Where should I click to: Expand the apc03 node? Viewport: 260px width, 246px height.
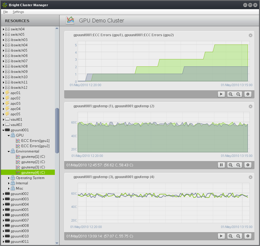click(3, 104)
